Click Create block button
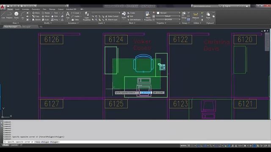The width and height of the screenshot is (271, 152). 131,13
